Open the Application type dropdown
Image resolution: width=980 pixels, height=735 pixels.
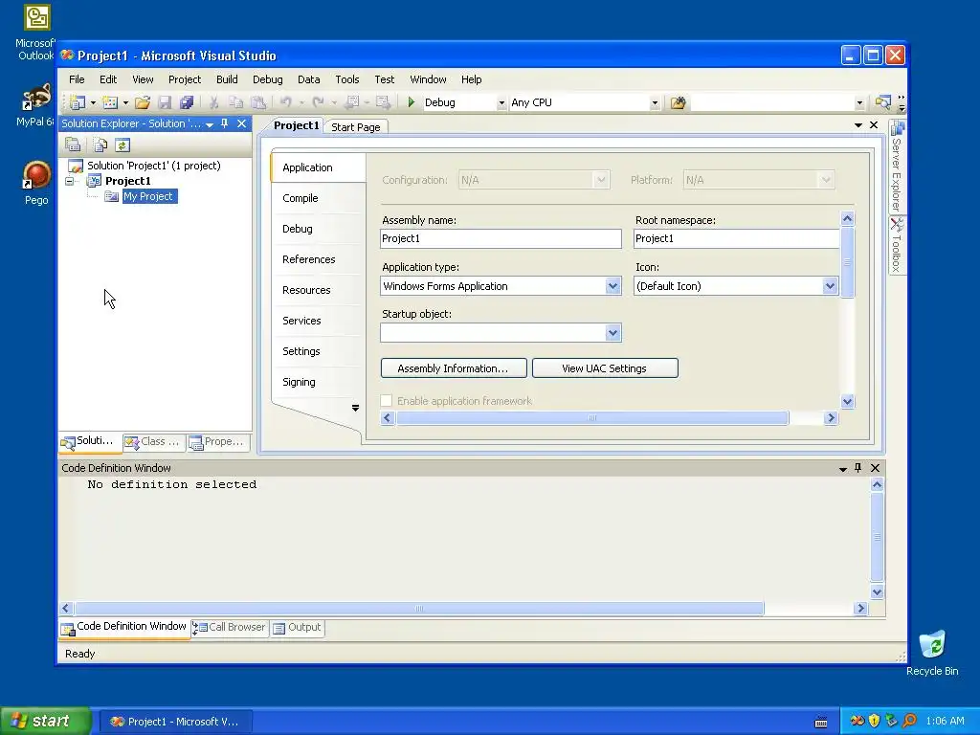point(612,285)
